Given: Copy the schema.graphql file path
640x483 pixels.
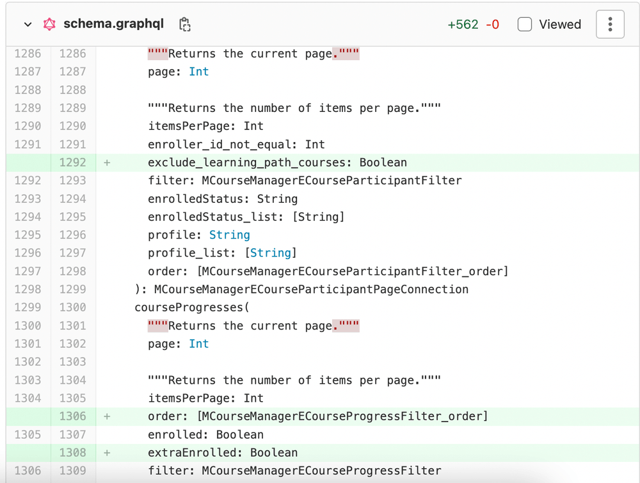Looking at the screenshot, I should tap(185, 24).
